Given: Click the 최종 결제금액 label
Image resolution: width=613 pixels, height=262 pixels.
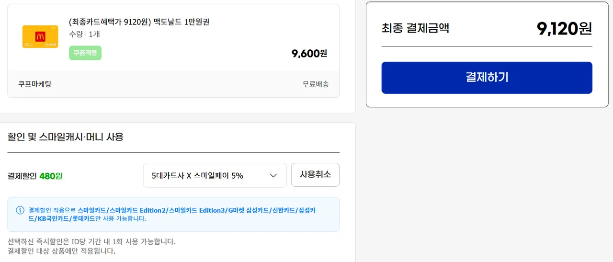Looking at the screenshot, I should point(415,28).
